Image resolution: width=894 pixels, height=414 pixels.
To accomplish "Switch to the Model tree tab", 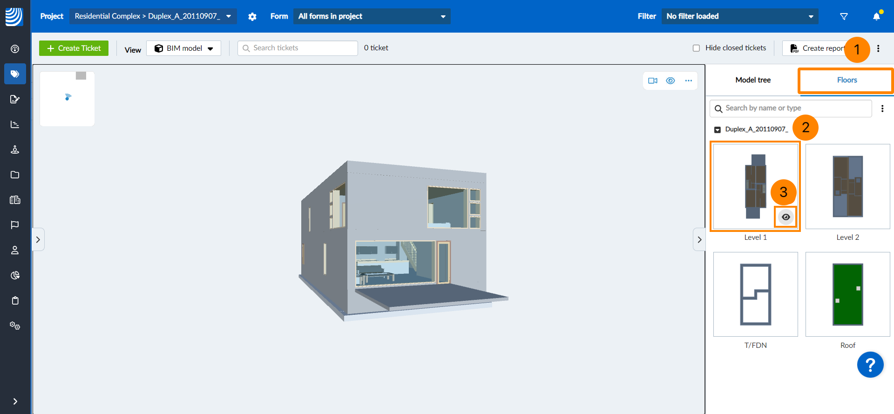I will [x=752, y=80].
